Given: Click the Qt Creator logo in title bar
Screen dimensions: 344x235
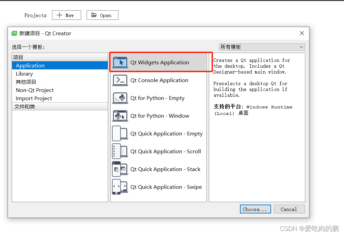Looking at the screenshot, I should point(14,33).
